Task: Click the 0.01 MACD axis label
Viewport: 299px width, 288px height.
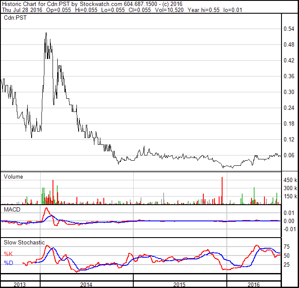Action: pos(289,213)
